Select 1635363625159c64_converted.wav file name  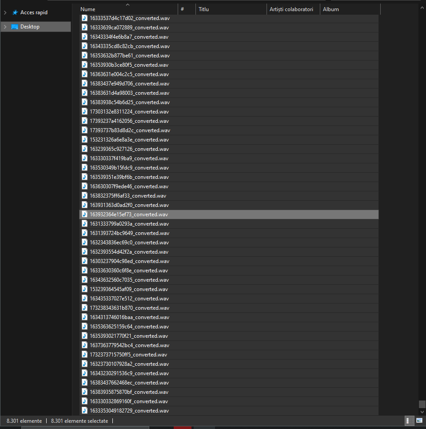coord(129,327)
